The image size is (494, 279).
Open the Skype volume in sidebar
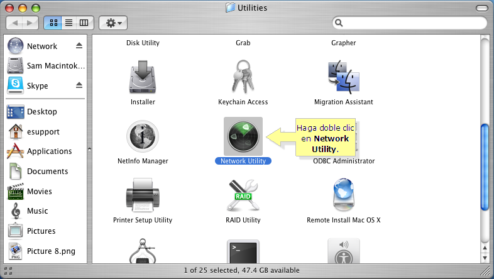[28, 85]
